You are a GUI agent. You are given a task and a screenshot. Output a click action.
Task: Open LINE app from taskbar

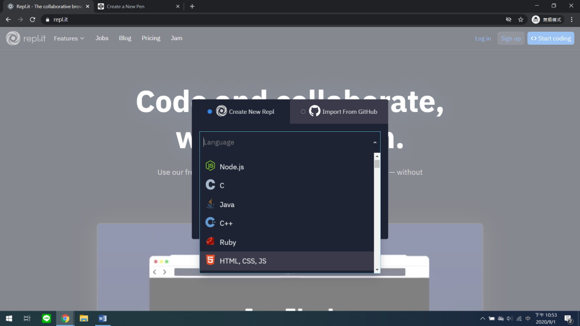(46, 318)
